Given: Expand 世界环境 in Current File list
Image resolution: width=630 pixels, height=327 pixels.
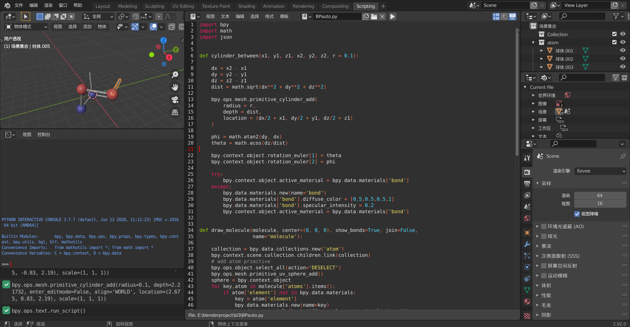Looking at the screenshot, I should click(533, 95).
